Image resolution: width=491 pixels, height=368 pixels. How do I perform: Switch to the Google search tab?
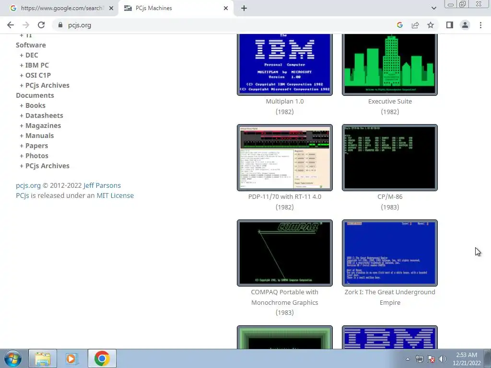tap(59, 8)
